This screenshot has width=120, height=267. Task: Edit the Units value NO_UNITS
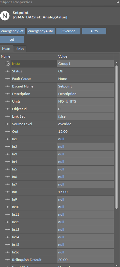coord(85,101)
